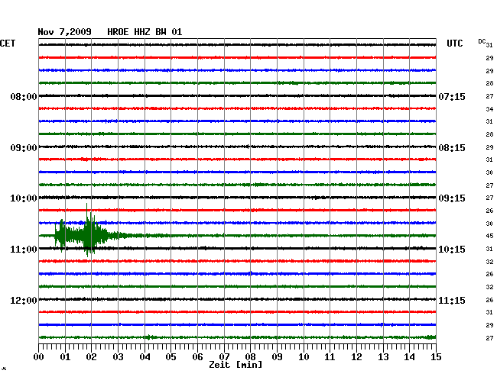
Task: Click the DC column header label
Action: [482, 41]
